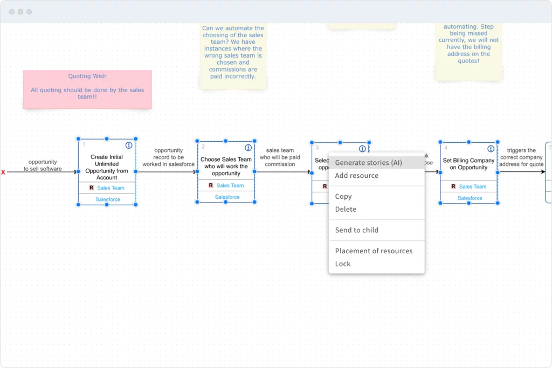Image resolution: width=552 pixels, height=368 pixels.
Task: Click the red X start marker
Action: pyautogui.click(x=3, y=172)
